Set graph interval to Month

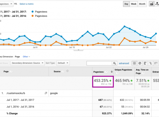(x=142, y=4)
